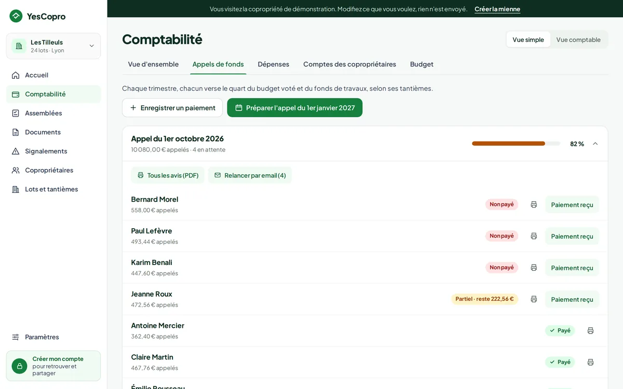Click the Créer la mienne link
Image resolution: width=623 pixels, height=389 pixels.
(497, 9)
